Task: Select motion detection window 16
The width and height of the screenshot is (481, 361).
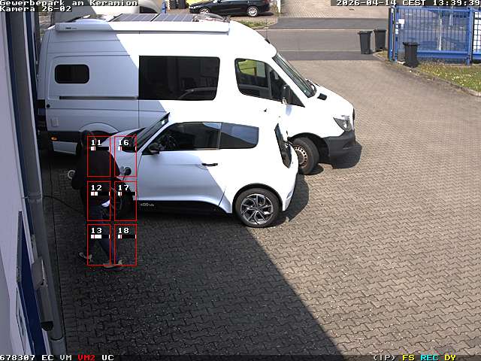Action: tap(125, 156)
